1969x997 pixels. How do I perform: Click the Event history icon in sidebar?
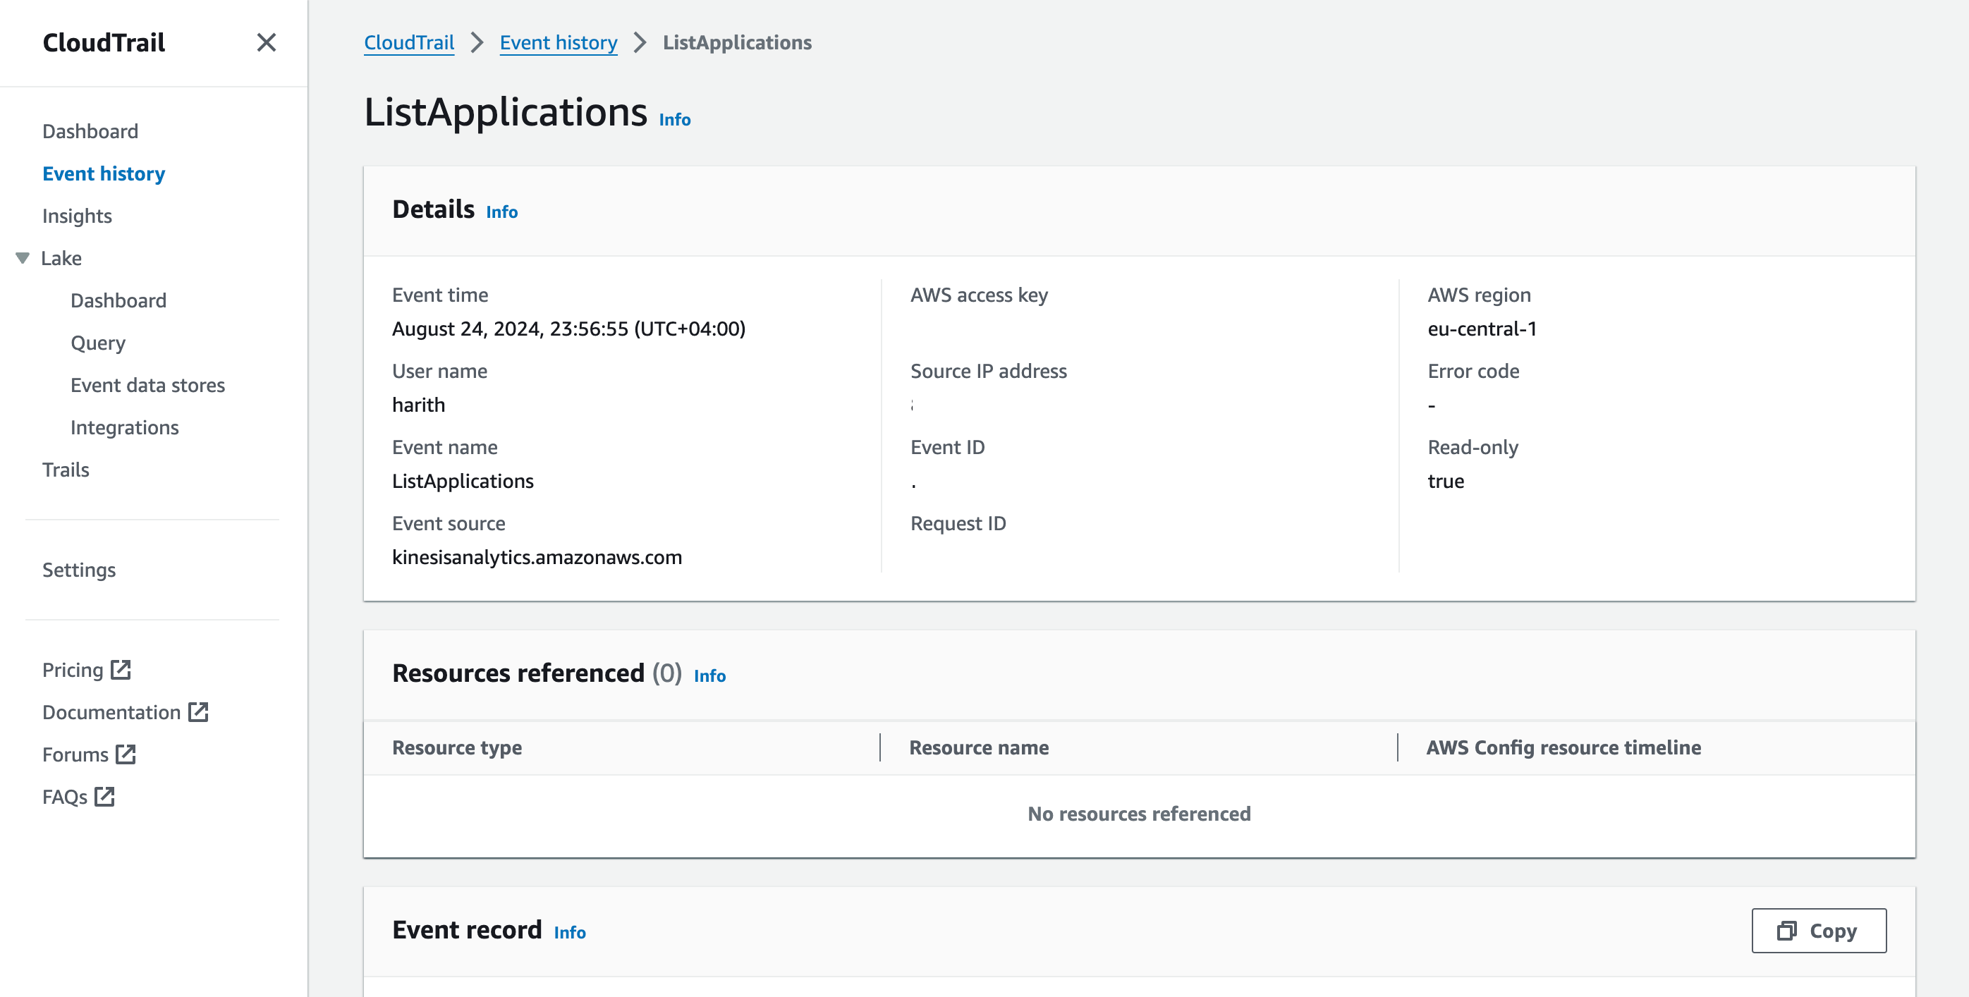click(x=103, y=173)
